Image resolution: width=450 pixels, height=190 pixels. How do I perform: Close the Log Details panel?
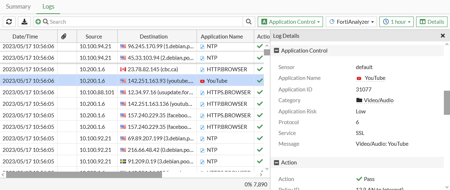[x=443, y=36]
